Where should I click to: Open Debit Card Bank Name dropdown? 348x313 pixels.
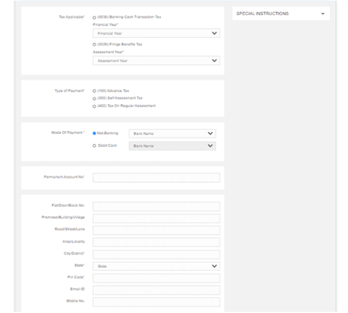(x=172, y=146)
